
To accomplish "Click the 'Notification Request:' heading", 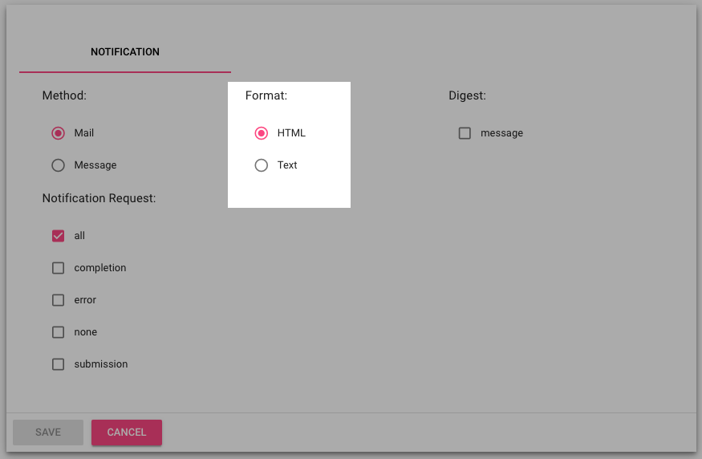I will (99, 198).
